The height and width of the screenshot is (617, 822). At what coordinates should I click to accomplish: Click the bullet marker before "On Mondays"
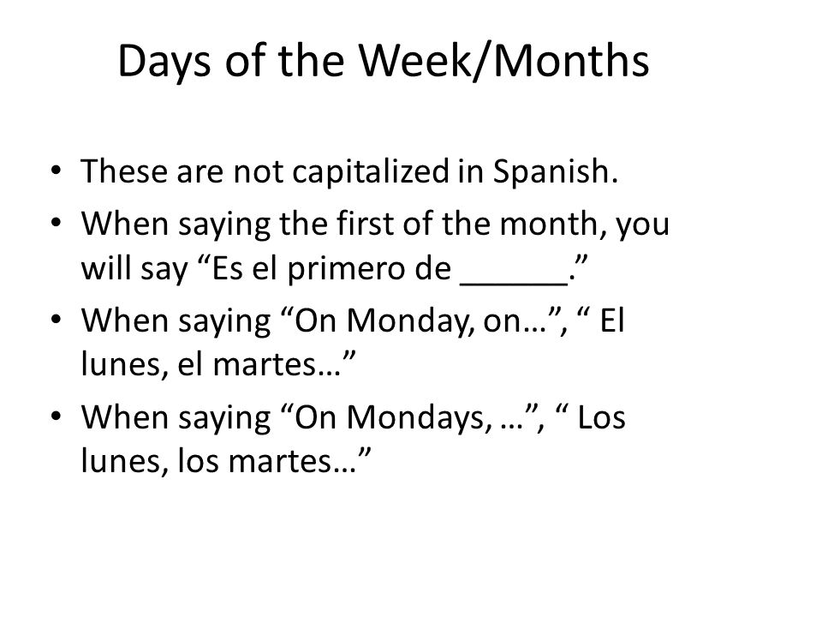[x=57, y=416]
